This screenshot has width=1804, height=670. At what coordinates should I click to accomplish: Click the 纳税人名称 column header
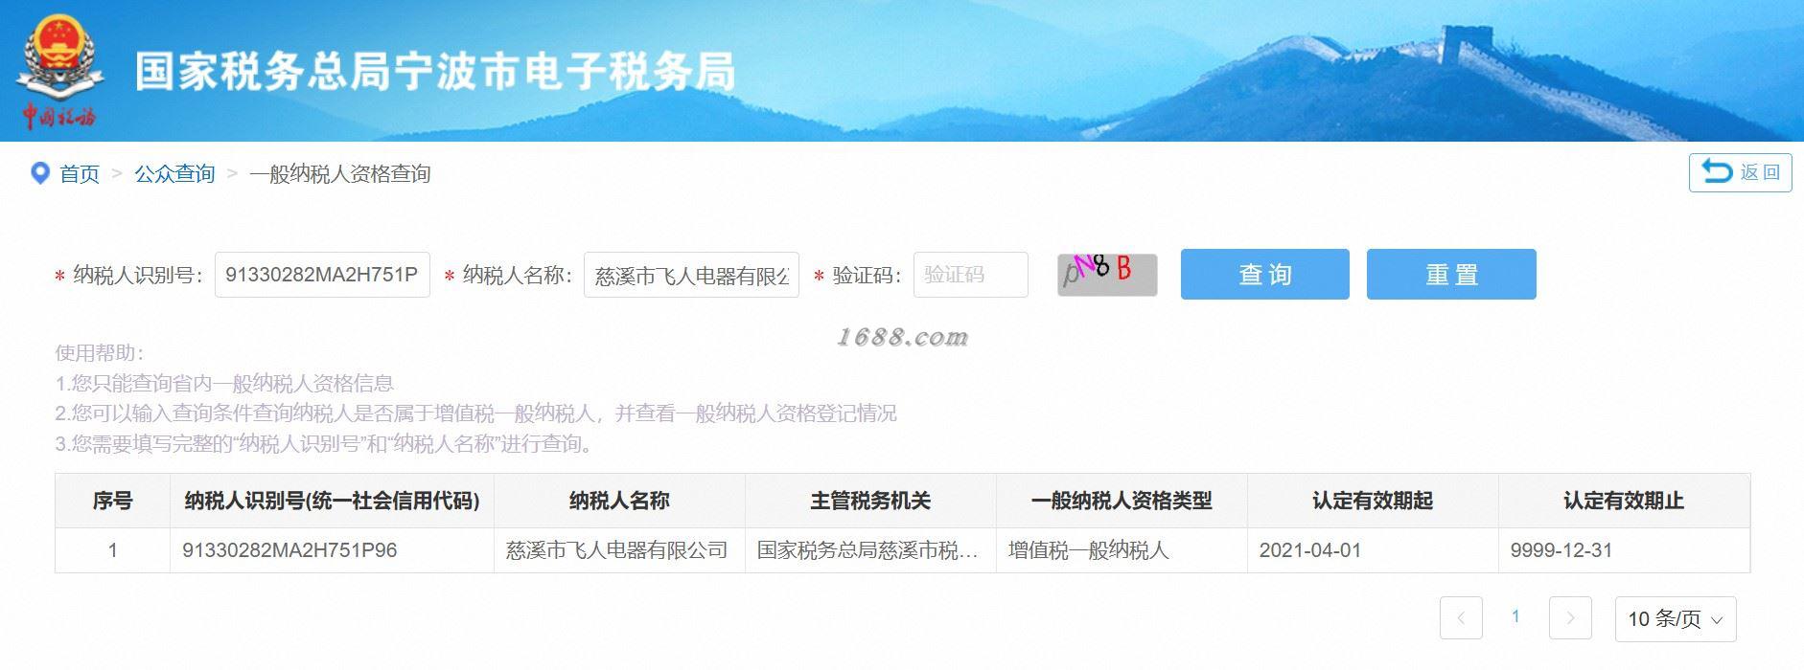619,501
